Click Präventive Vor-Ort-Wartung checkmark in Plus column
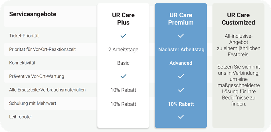Image resolution: width=271 pixels, height=132 pixels. pyautogui.click(x=124, y=76)
